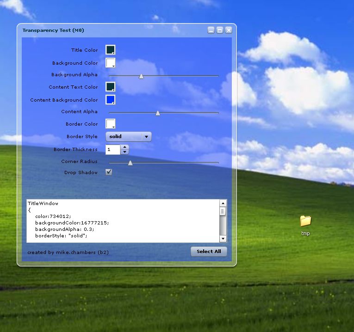Click the Border Thickness number field

click(113, 150)
